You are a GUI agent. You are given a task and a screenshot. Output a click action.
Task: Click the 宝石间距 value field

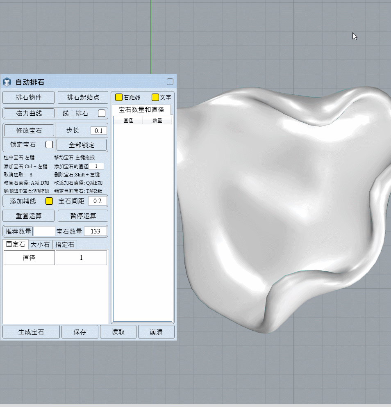98,201
